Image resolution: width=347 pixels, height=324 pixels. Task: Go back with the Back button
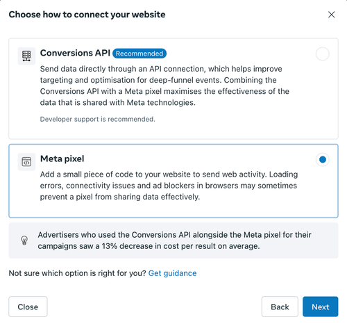coord(280,307)
